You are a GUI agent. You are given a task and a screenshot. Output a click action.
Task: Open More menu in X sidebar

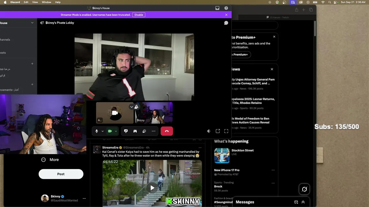point(50,160)
